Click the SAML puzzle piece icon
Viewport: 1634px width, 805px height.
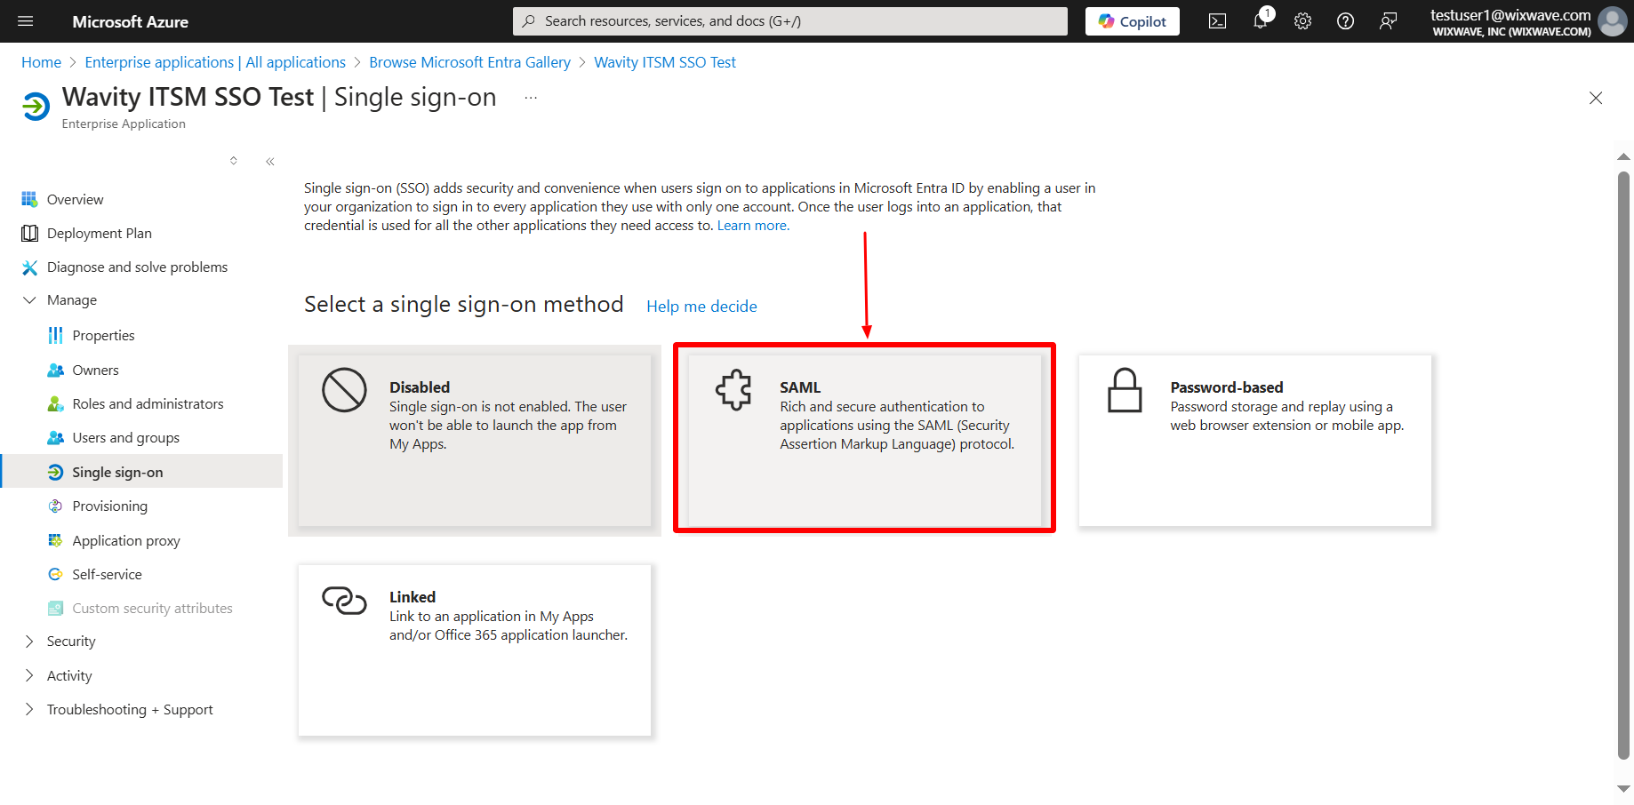click(734, 389)
